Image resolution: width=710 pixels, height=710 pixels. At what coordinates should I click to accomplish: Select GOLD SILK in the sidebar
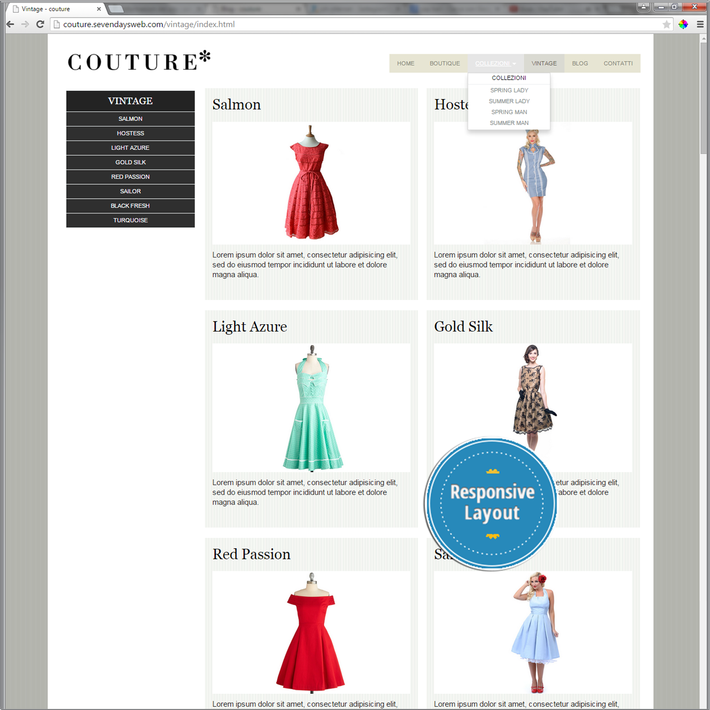click(130, 162)
